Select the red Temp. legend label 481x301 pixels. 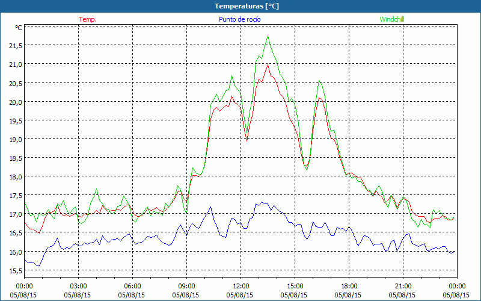pyautogui.click(x=88, y=19)
